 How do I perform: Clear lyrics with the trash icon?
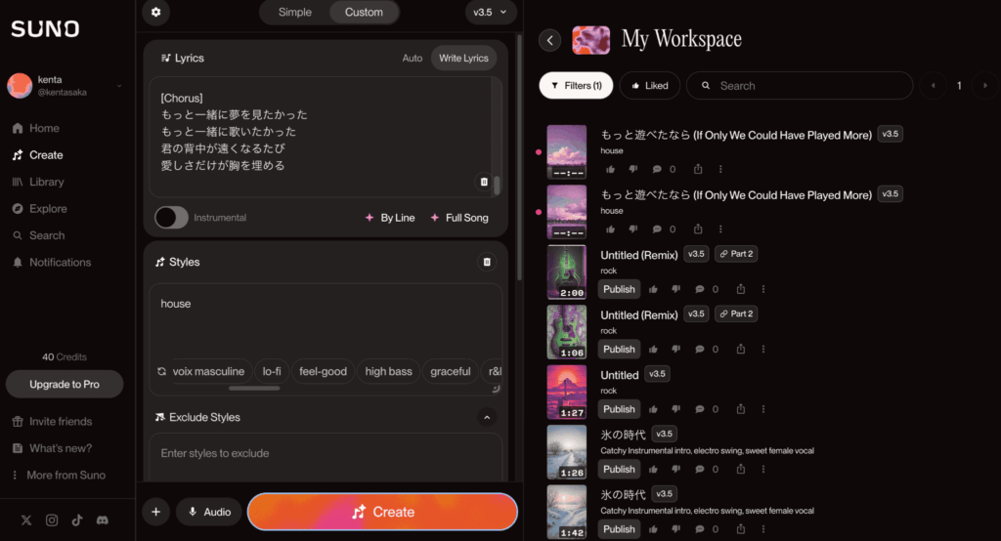pos(484,182)
